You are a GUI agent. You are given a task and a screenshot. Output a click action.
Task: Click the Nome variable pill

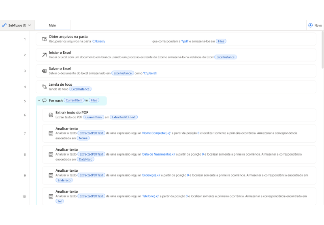point(83,138)
